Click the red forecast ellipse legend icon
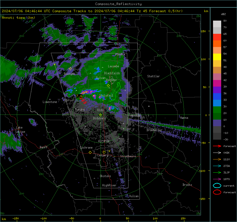 [217, 192]
